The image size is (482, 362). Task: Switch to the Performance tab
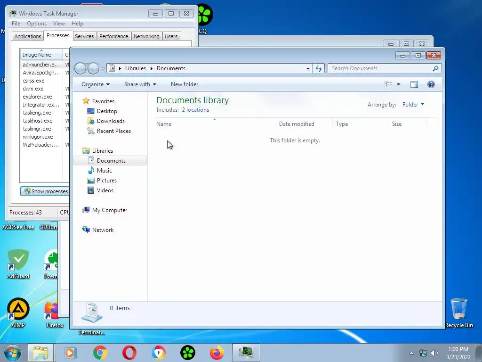click(113, 36)
